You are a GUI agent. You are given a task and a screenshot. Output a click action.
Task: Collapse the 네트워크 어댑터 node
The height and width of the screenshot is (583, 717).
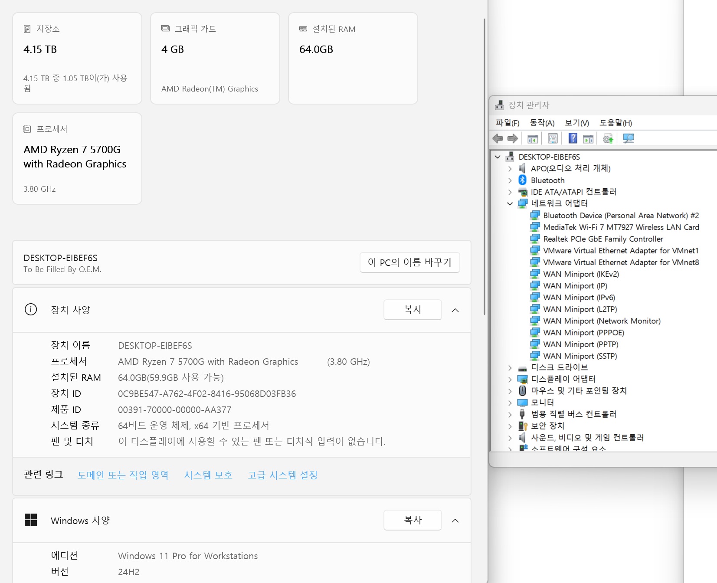(510, 203)
